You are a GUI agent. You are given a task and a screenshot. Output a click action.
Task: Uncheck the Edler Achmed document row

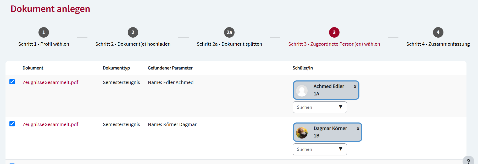coord(12,82)
